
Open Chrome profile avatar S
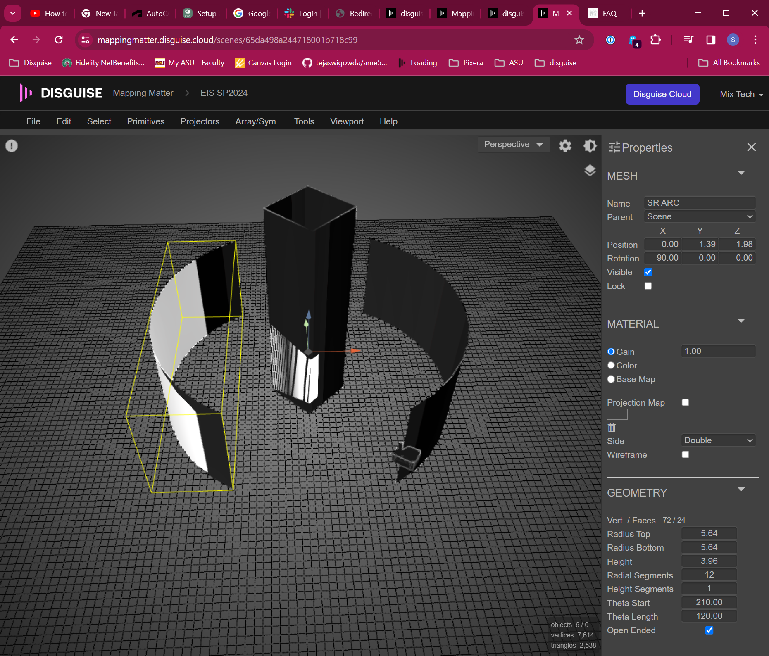[733, 40]
